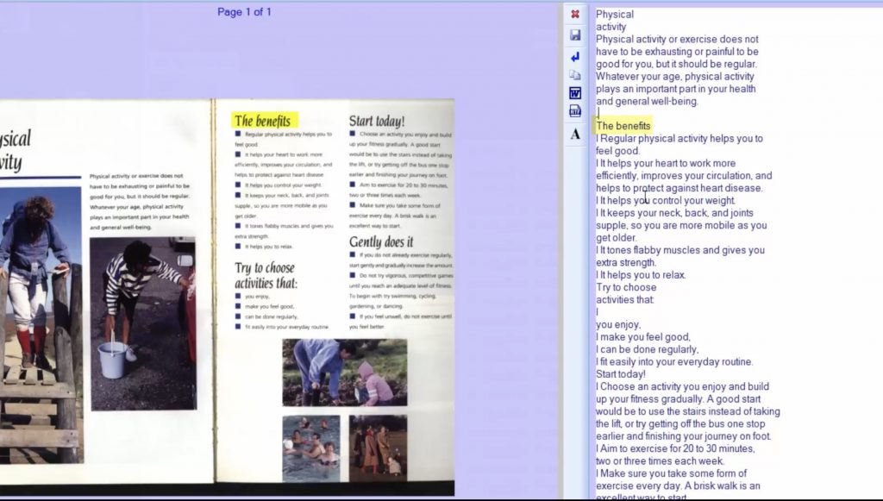Click highlighted 'The benefits' heading in text panel
Screen dimensions: 883x501
coord(623,126)
